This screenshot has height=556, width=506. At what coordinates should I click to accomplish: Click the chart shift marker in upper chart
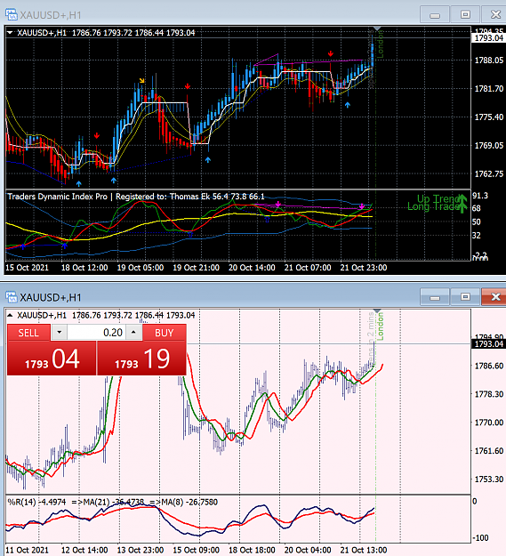click(x=377, y=28)
